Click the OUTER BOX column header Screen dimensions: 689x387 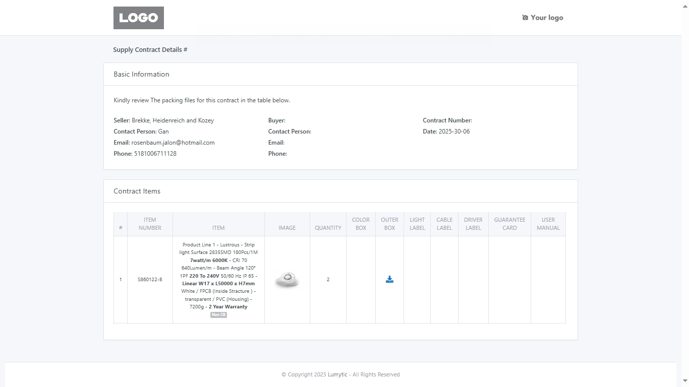389,224
